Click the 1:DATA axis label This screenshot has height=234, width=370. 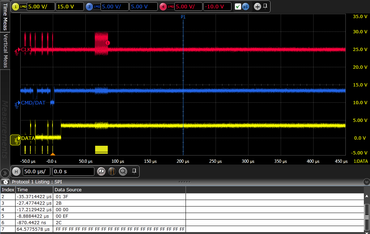(x=361, y=161)
